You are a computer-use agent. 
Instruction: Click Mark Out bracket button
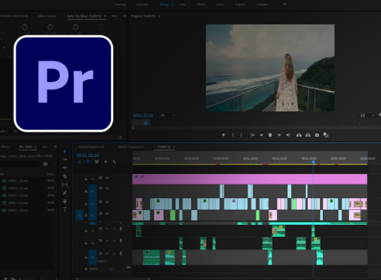click(241, 135)
